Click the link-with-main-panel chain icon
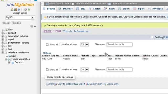Image resolution: width=168 pixels, height=94 pixels. pos(35,26)
